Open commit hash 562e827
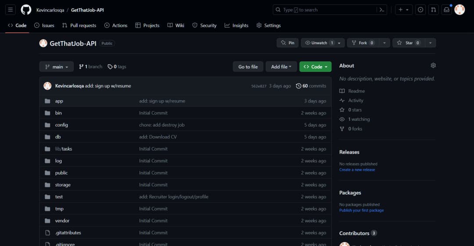Image resolution: width=474 pixels, height=246 pixels. pyautogui.click(x=259, y=86)
